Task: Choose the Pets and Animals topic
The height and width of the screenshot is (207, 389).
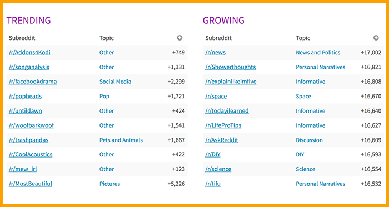Action: (121, 140)
